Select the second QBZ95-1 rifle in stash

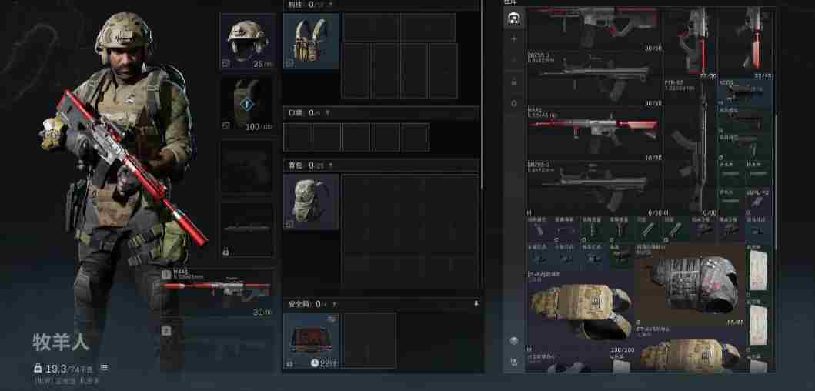tap(595, 188)
